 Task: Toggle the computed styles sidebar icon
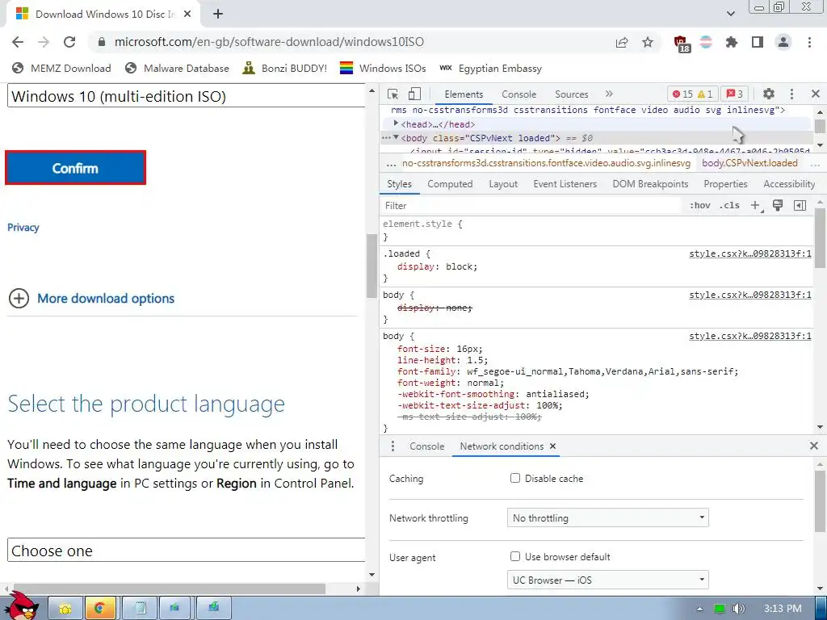(800, 206)
